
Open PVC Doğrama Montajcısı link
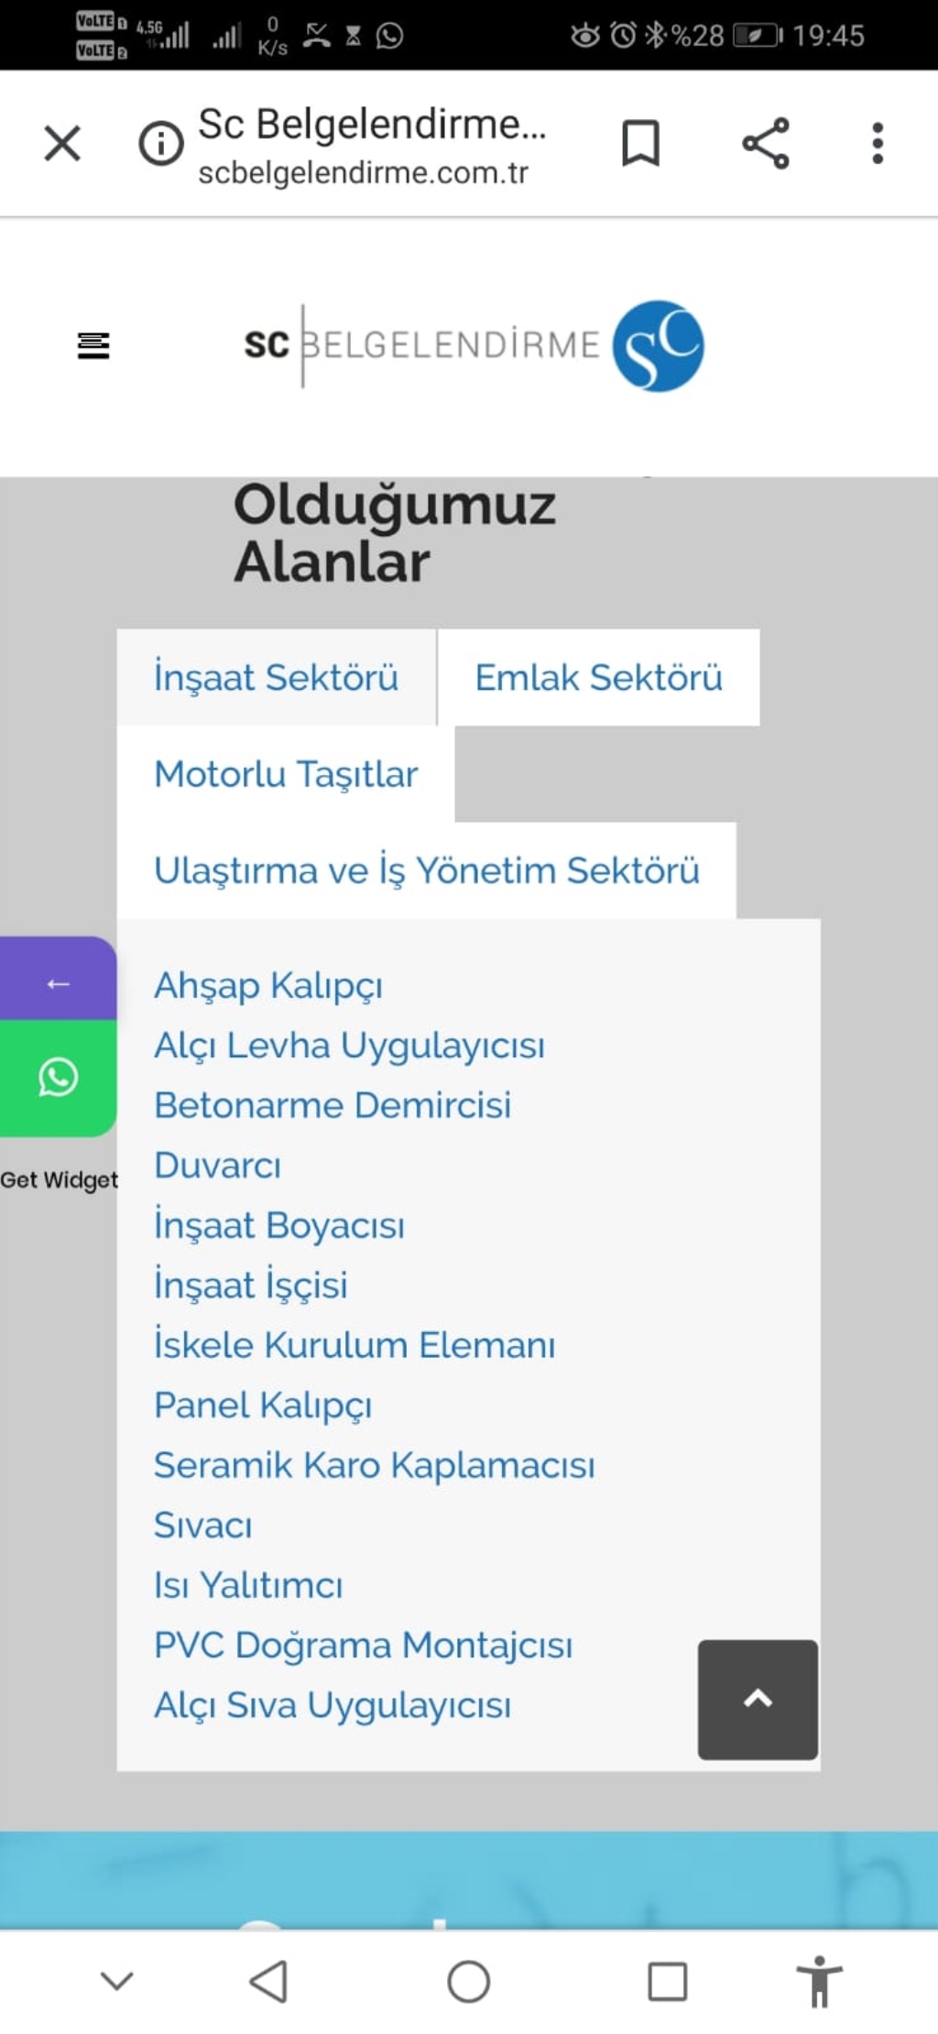(363, 1646)
